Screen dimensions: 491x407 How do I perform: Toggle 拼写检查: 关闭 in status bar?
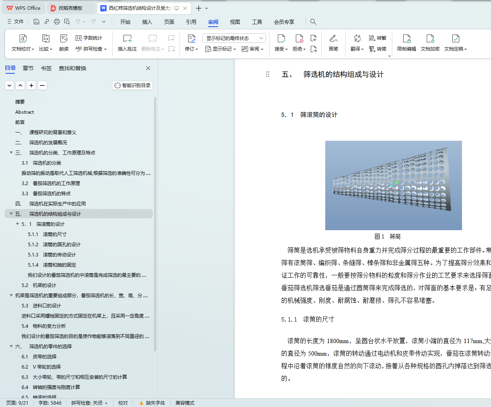click(x=89, y=403)
